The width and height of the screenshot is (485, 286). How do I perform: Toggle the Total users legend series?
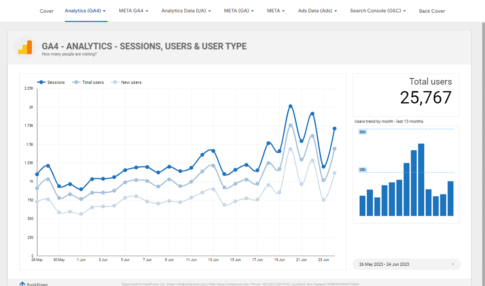tap(88, 82)
